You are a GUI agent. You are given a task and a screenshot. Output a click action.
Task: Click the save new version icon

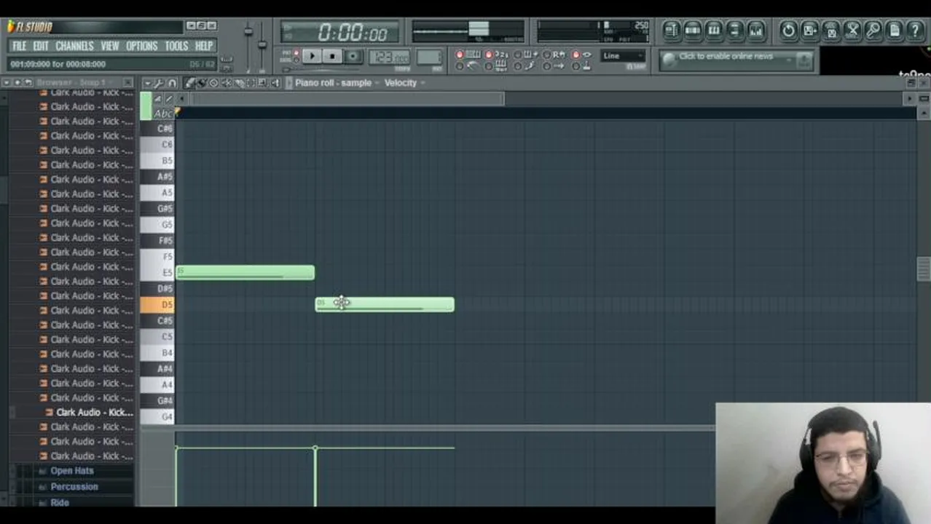(x=809, y=30)
